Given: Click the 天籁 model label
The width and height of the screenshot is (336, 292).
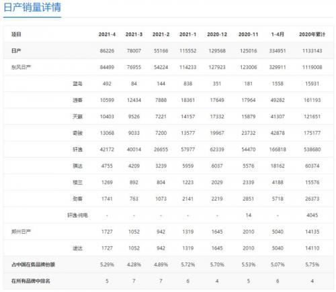Looking at the screenshot, I should 78,117.
